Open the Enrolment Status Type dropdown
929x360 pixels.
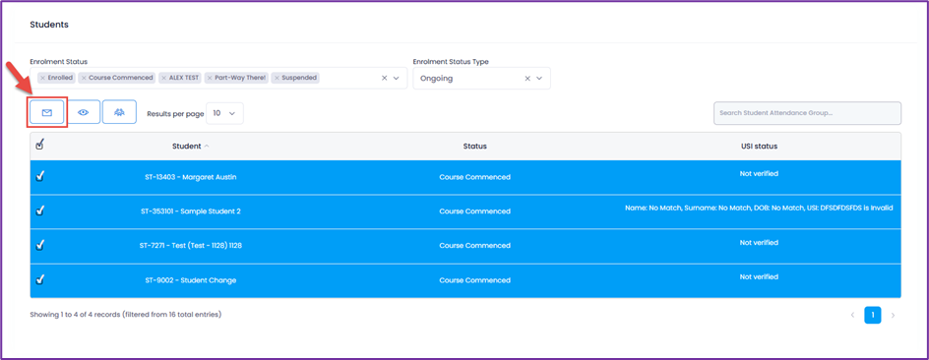(x=481, y=78)
